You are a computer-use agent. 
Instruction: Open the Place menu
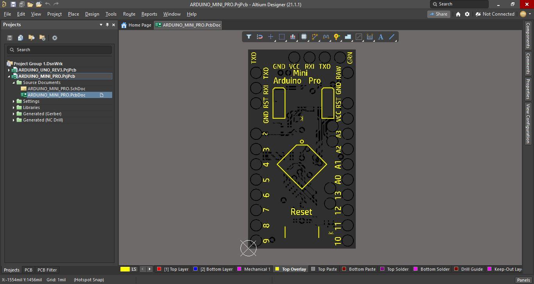(x=73, y=14)
